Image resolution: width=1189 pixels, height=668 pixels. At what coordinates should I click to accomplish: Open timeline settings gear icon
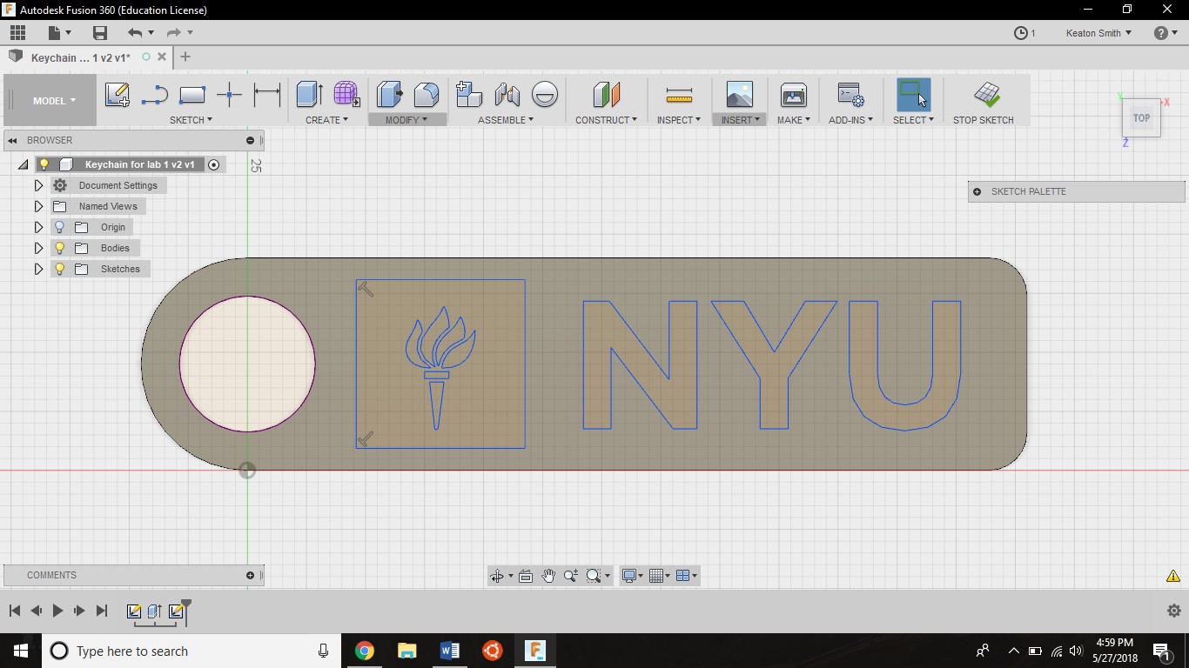(x=1173, y=611)
